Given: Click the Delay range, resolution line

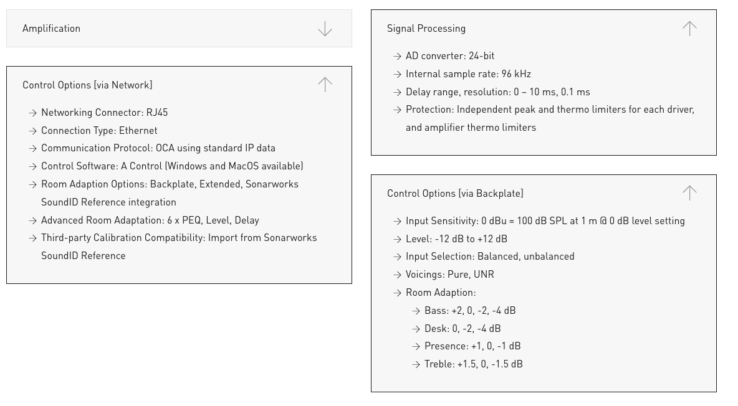Looking at the screenshot, I should 497,92.
